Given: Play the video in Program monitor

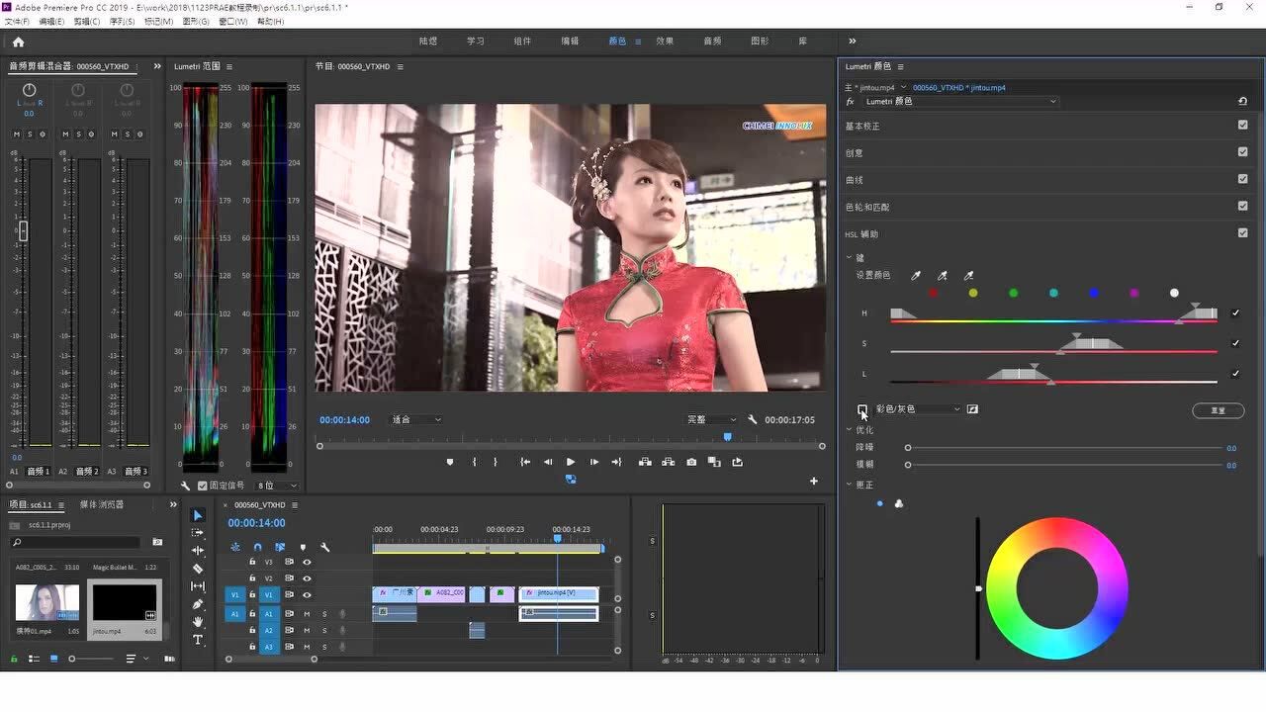Looking at the screenshot, I should [571, 462].
